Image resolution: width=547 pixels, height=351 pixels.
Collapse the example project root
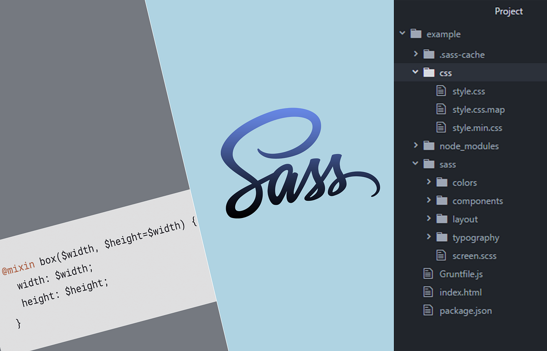(x=402, y=33)
